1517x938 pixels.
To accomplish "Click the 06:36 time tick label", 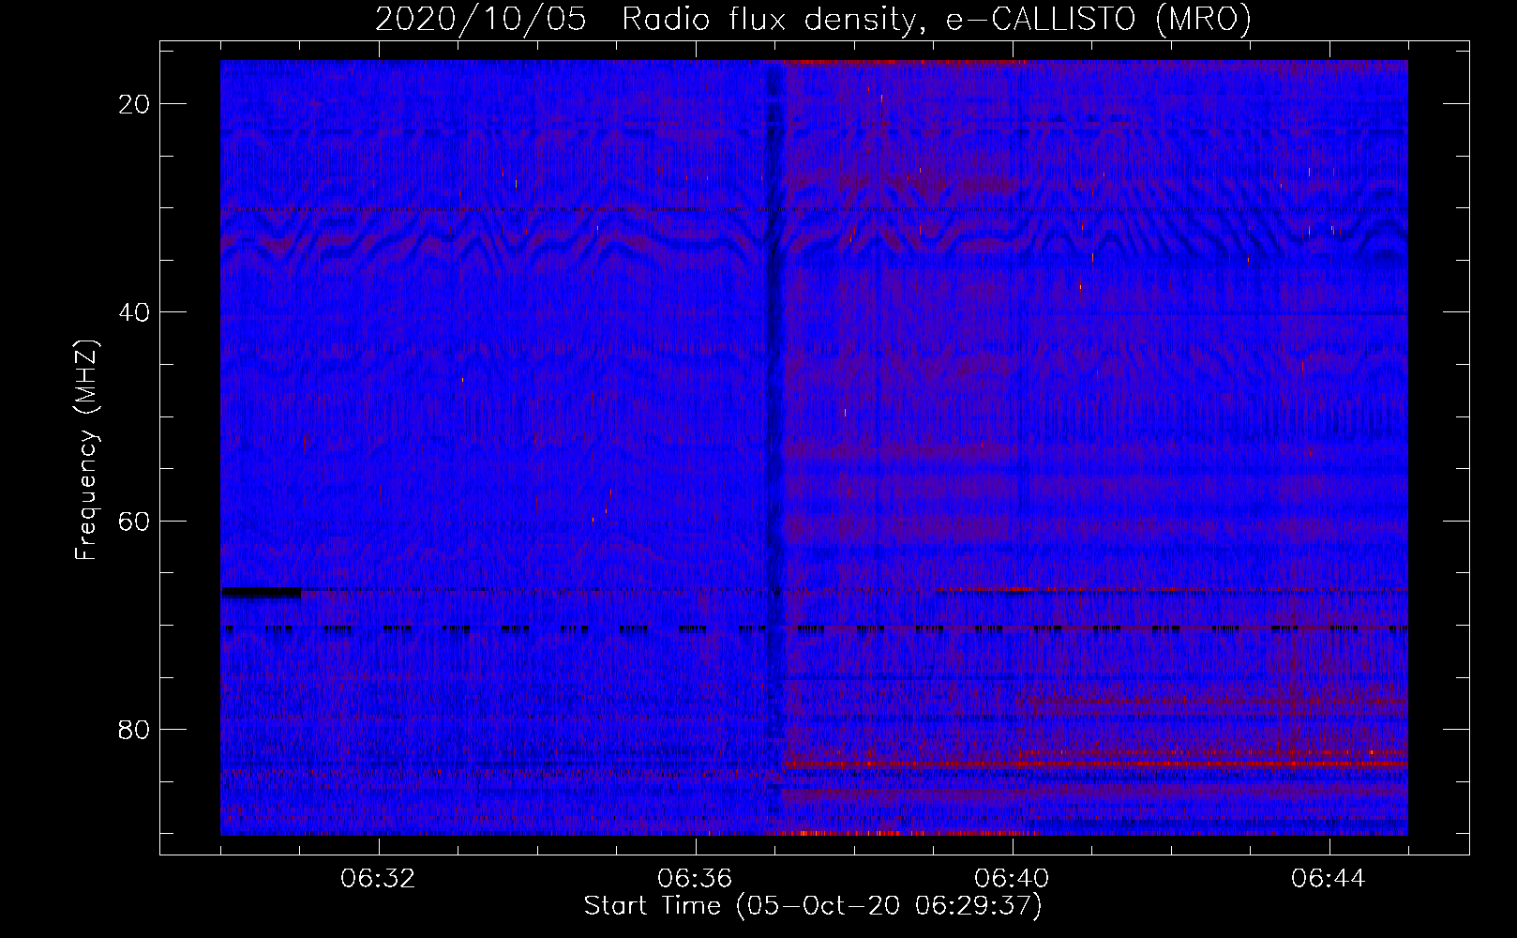I will pyautogui.click(x=696, y=879).
